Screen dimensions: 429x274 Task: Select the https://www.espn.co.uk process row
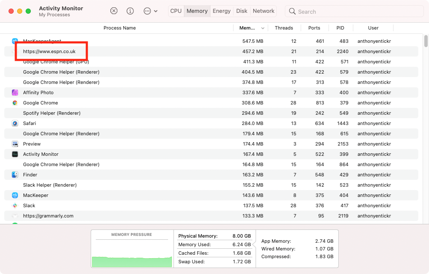211,51
